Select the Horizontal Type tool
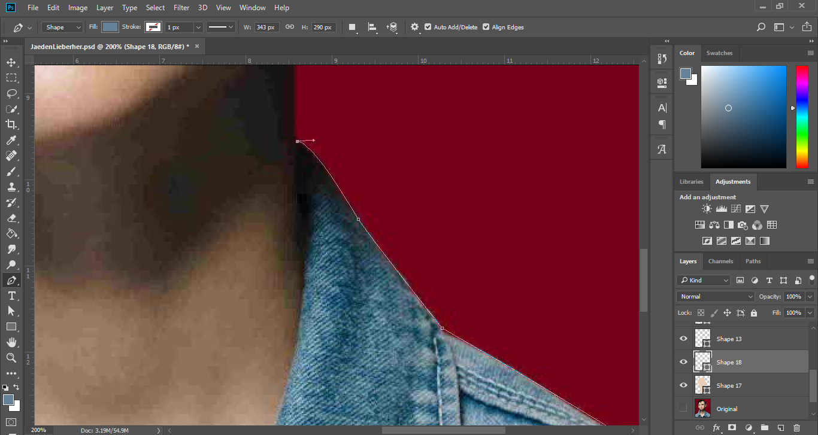Image resolution: width=818 pixels, height=435 pixels. pyautogui.click(x=11, y=296)
